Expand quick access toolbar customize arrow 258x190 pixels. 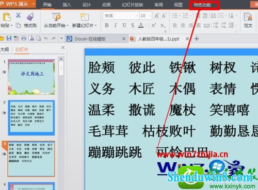(x=61, y=38)
